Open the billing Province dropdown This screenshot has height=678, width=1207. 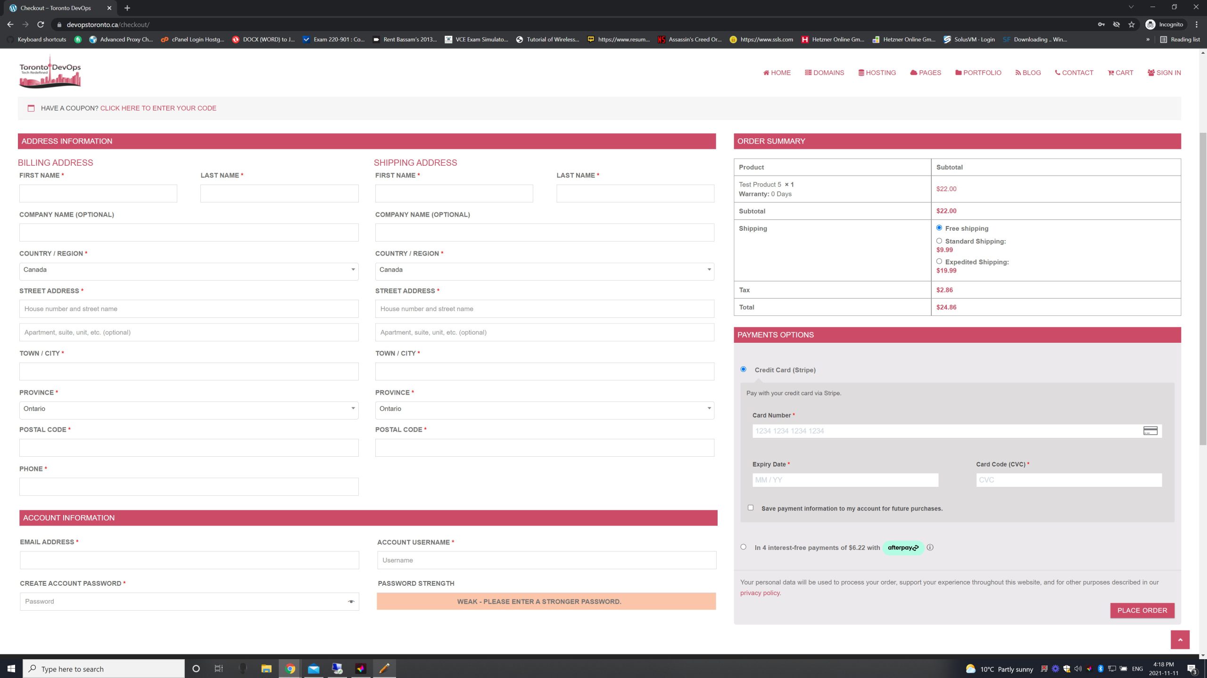189,409
